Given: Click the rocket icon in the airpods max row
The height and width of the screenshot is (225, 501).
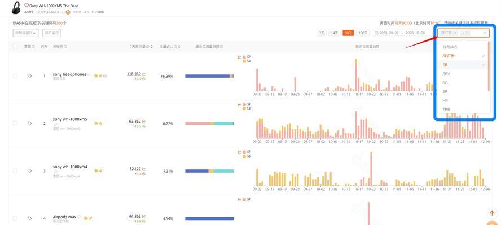Looking at the screenshot, I should pyautogui.click(x=90, y=218).
